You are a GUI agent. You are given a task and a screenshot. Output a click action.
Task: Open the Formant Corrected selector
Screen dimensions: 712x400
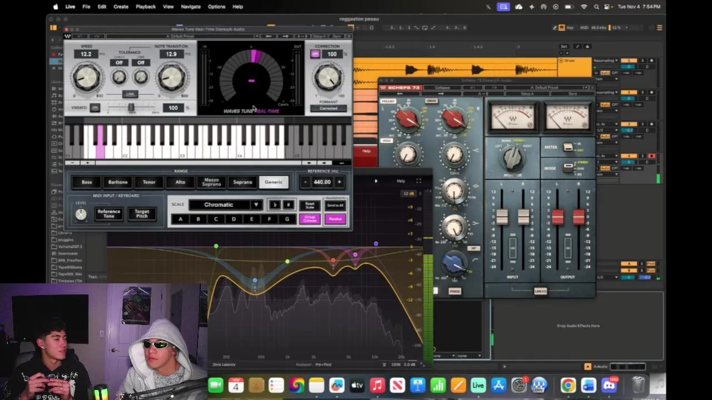328,108
